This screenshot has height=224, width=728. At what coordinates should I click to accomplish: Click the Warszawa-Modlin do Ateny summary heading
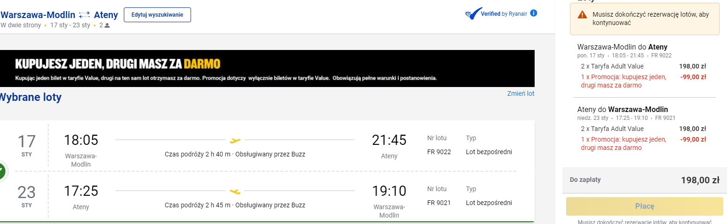622,47
